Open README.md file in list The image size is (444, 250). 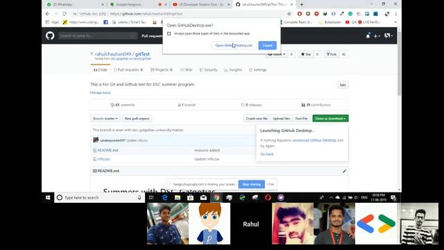coord(108,150)
